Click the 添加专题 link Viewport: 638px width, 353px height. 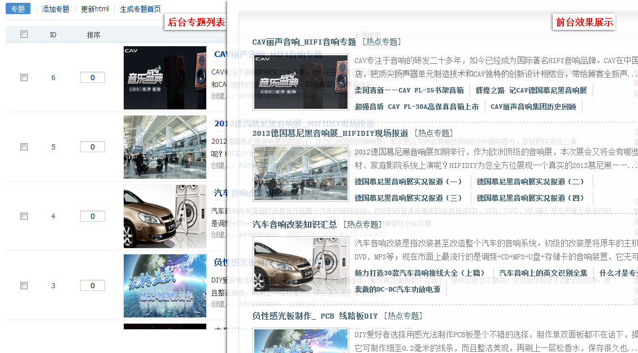pyautogui.click(x=56, y=9)
